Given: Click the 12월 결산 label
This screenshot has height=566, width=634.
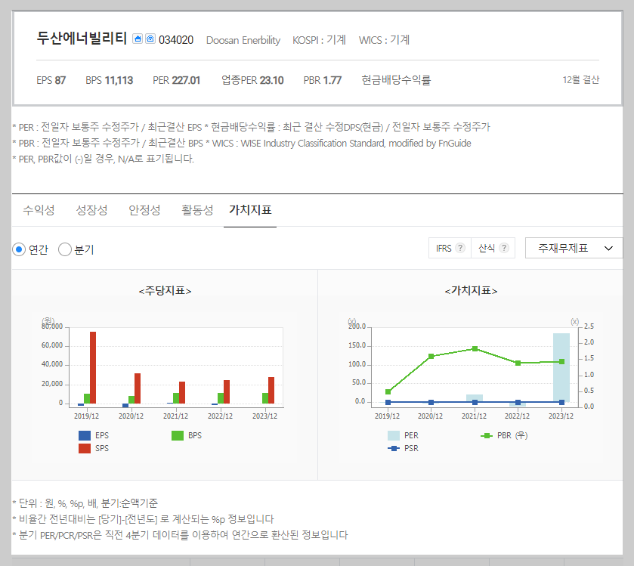Looking at the screenshot, I should (x=580, y=79).
